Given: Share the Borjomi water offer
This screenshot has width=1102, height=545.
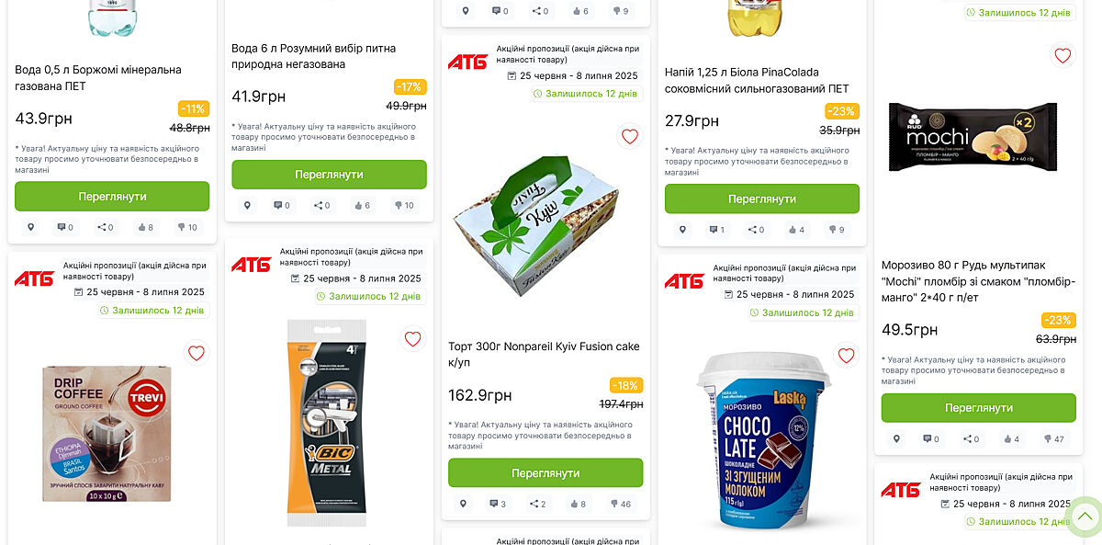Looking at the screenshot, I should (105, 227).
